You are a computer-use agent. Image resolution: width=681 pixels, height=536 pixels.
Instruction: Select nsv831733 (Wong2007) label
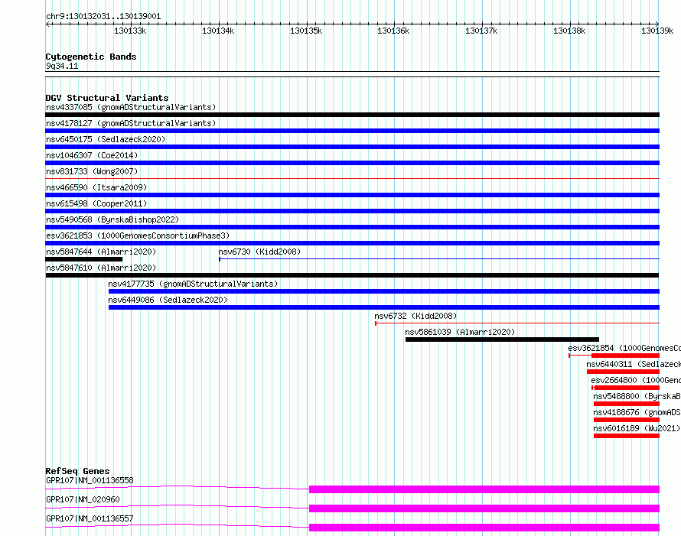pos(92,171)
